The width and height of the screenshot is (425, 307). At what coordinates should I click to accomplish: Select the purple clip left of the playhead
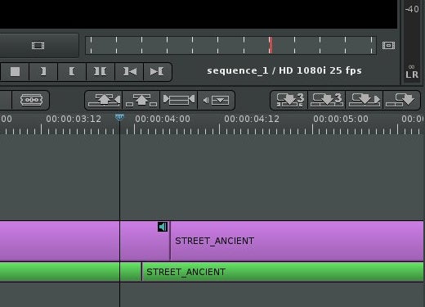[x=60, y=241]
